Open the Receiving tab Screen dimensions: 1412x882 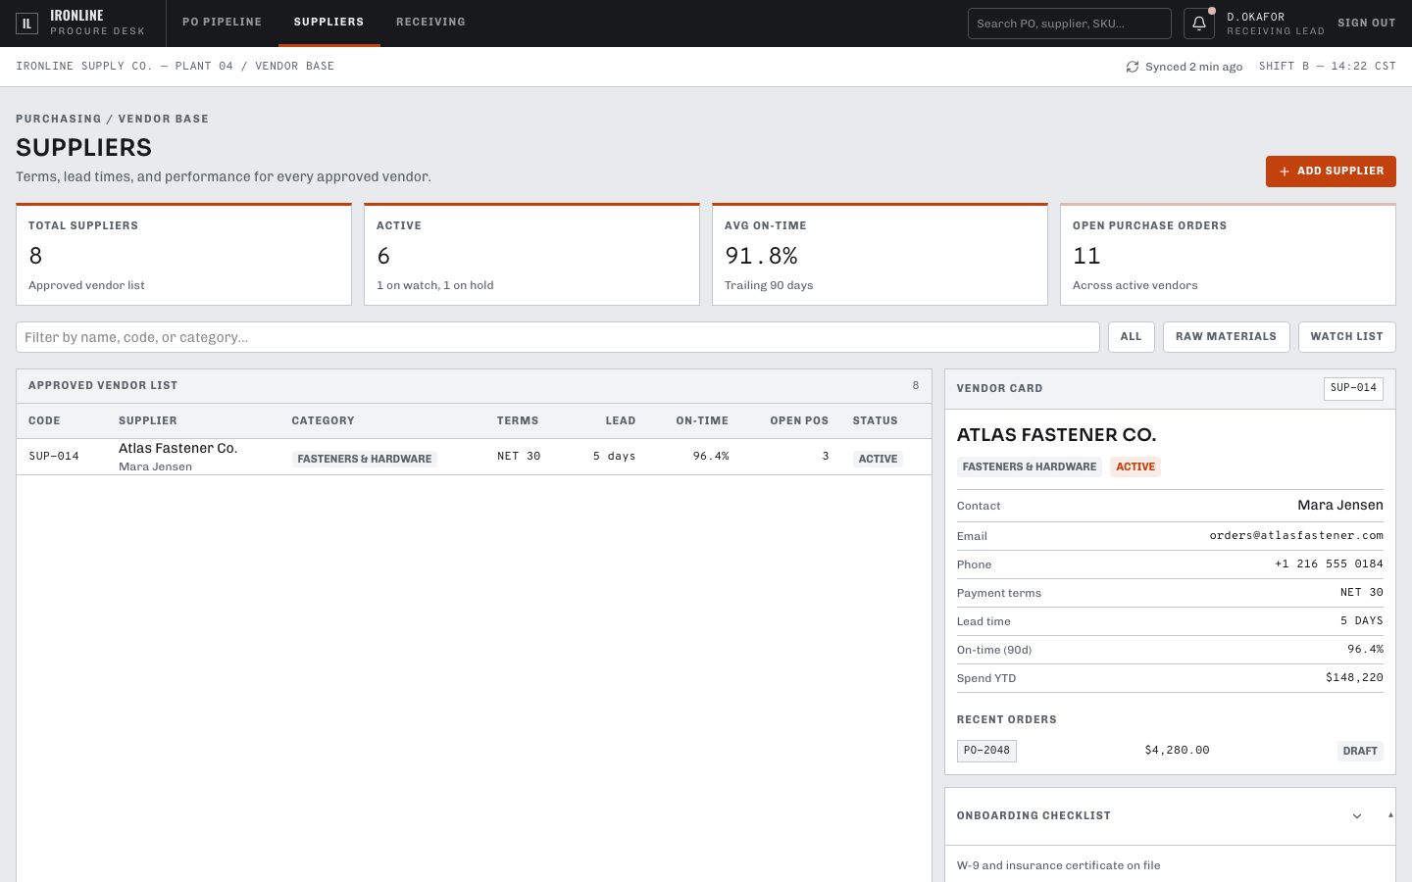430,22
